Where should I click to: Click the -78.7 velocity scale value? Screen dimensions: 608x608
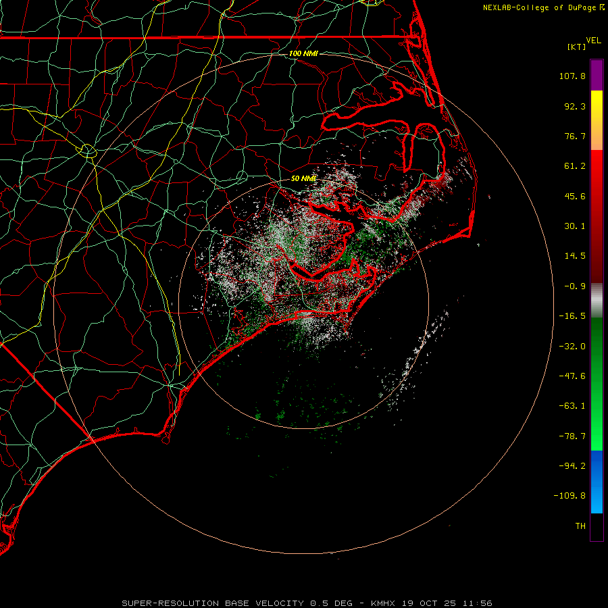[x=572, y=436]
